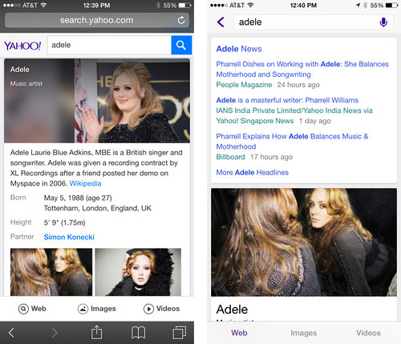Tap the Safari back arrow

[x=11, y=333]
